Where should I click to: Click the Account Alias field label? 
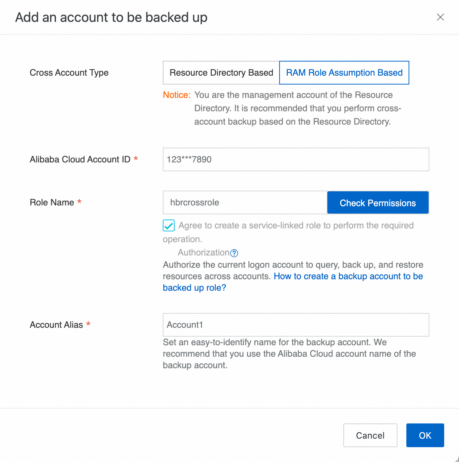click(x=56, y=325)
